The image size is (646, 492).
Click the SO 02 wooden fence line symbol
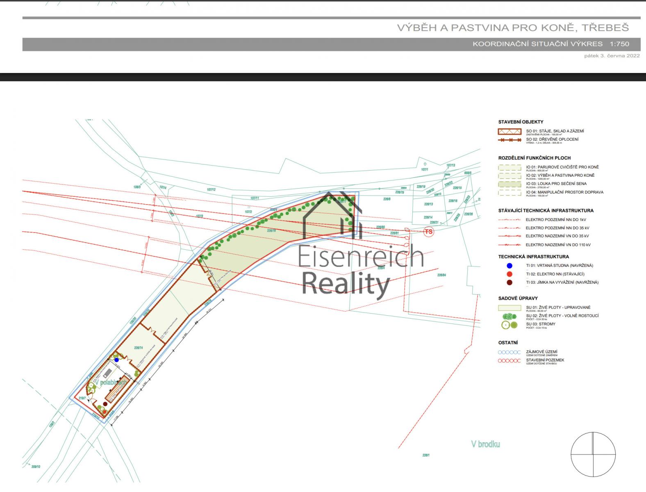point(509,140)
